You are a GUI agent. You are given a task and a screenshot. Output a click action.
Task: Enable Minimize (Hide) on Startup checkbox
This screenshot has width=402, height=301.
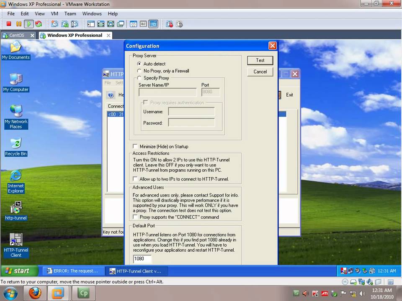[x=135, y=147]
